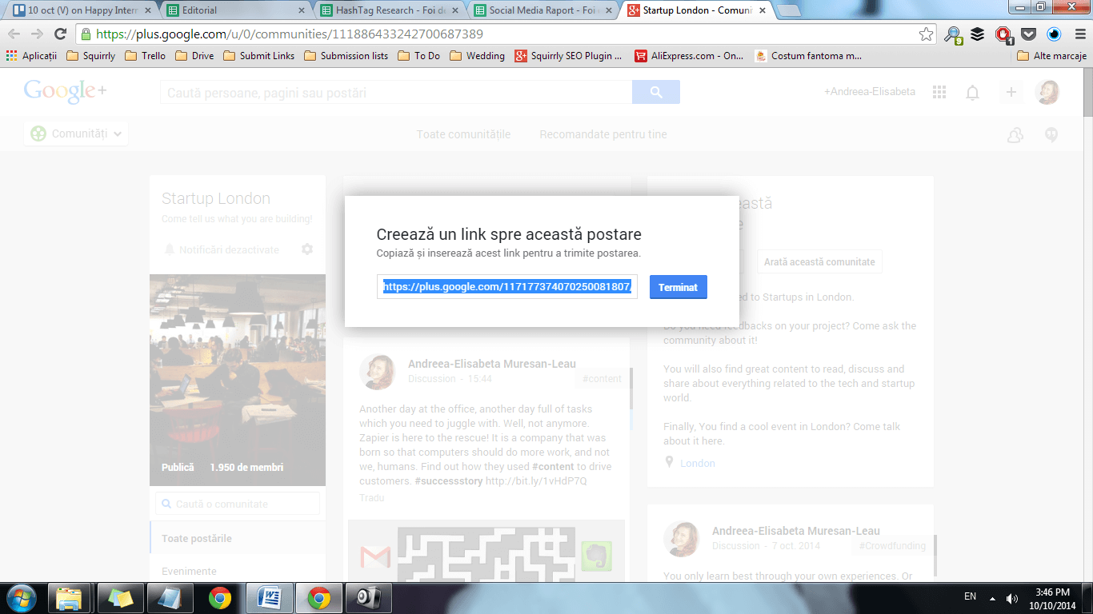Screen dimensions: 1093x614
Task: Open the Trello bookmarks folder
Action: pos(146,56)
